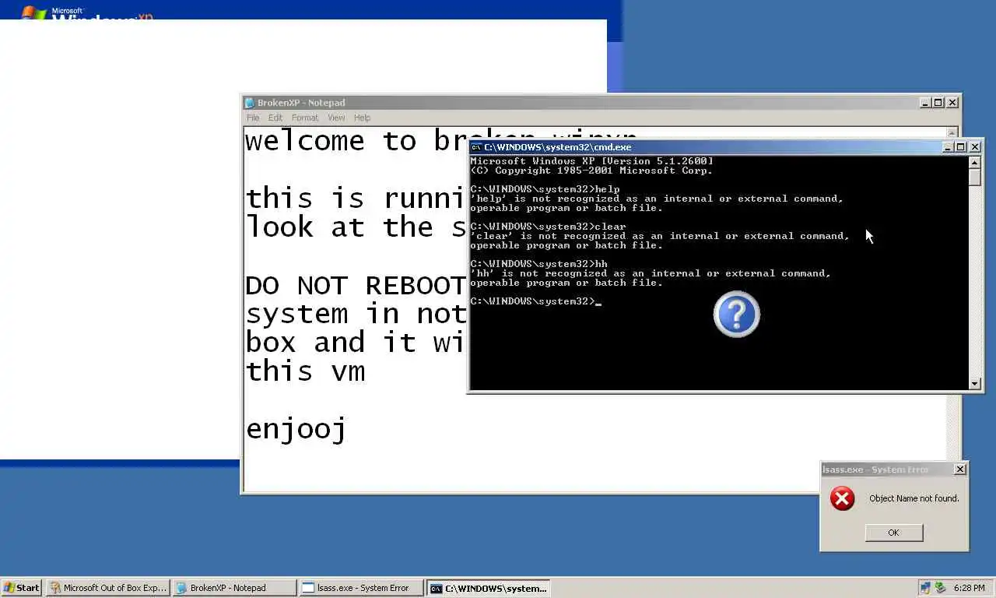Click the 6:28 PM system clock
This screenshot has width=996, height=598.
pyautogui.click(x=970, y=588)
